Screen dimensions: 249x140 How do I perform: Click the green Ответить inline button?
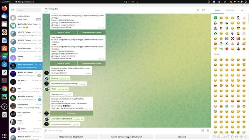point(71,113)
